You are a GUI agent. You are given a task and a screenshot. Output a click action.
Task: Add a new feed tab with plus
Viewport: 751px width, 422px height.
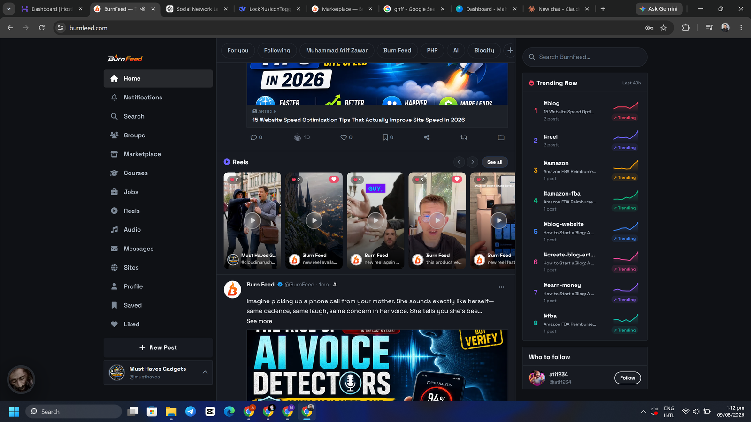pos(510,50)
